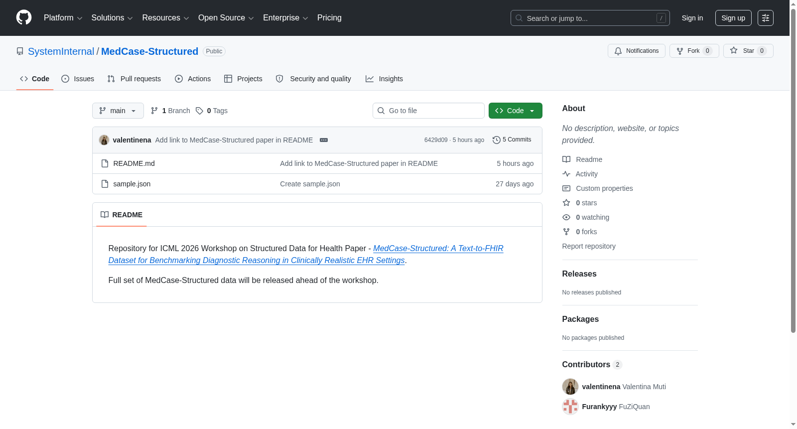Click the README.md file icon

(x=105, y=163)
